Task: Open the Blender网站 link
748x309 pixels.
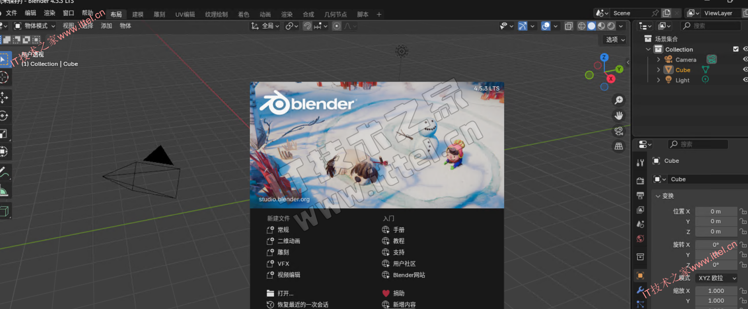Action: (409, 275)
